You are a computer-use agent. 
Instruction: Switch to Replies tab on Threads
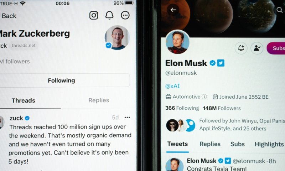pyautogui.click(x=99, y=100)
